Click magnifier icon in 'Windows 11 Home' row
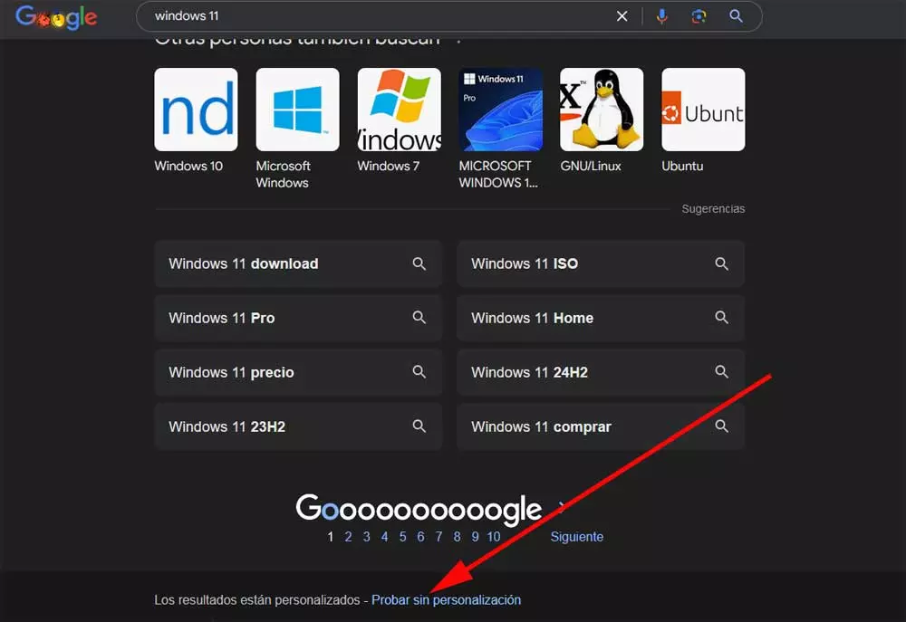This screenshot has height=622, width=906. 722,318
